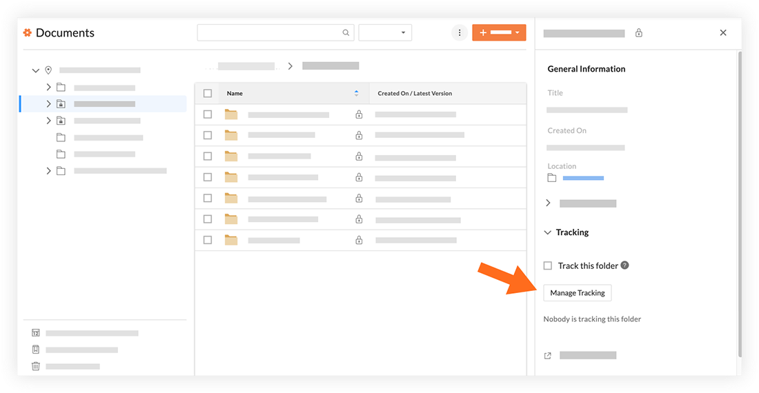Screen dimensions: 759x393
Task: Click into the documents search field
Action: (x=275, y=33)
